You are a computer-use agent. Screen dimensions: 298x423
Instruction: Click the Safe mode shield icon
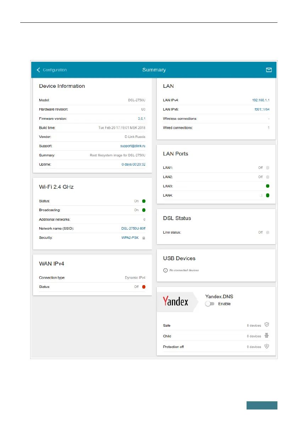click(266, 325)
